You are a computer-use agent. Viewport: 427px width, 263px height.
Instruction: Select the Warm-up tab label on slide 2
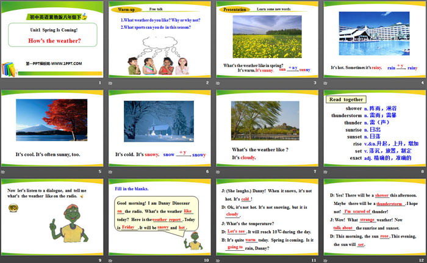pos(126,10)
